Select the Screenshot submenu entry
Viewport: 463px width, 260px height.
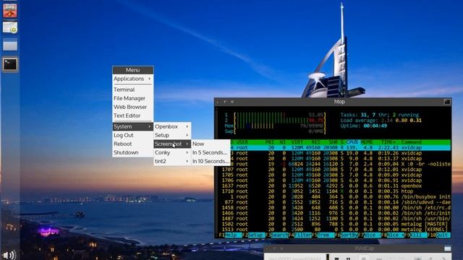point(172,144)
